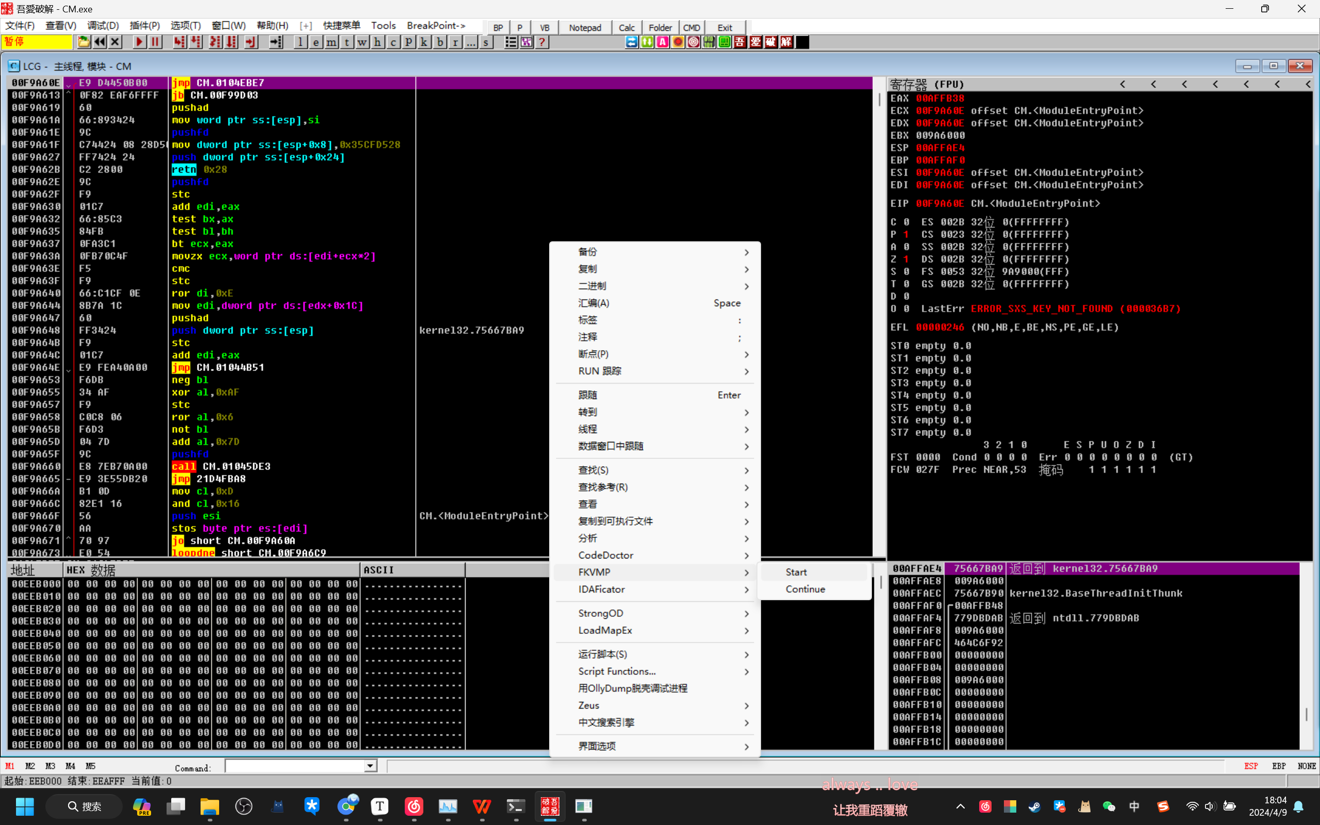Screen dimensions: 1320x825
Task: Expand the IDAFicator context submenu
Action: [654, 589]
